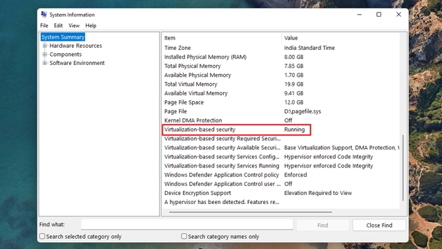Click the D:\pagefile.sys value
The width and height of the screenshot is (442, 249).
click(302, 111)
